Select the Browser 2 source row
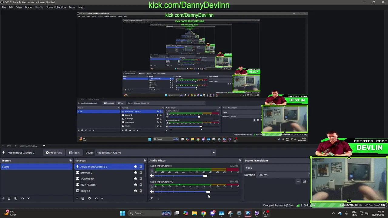Image resolution: width=388 pixels, height=218 pixels. [x=110, y=173]
